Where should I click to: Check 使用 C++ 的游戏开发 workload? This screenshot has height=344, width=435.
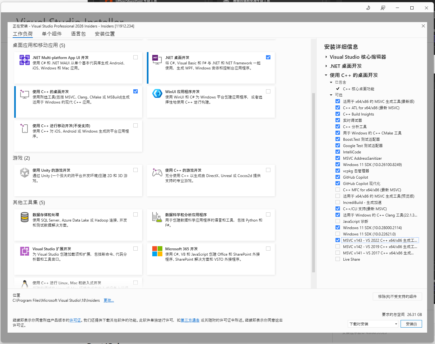pos(268,170)
